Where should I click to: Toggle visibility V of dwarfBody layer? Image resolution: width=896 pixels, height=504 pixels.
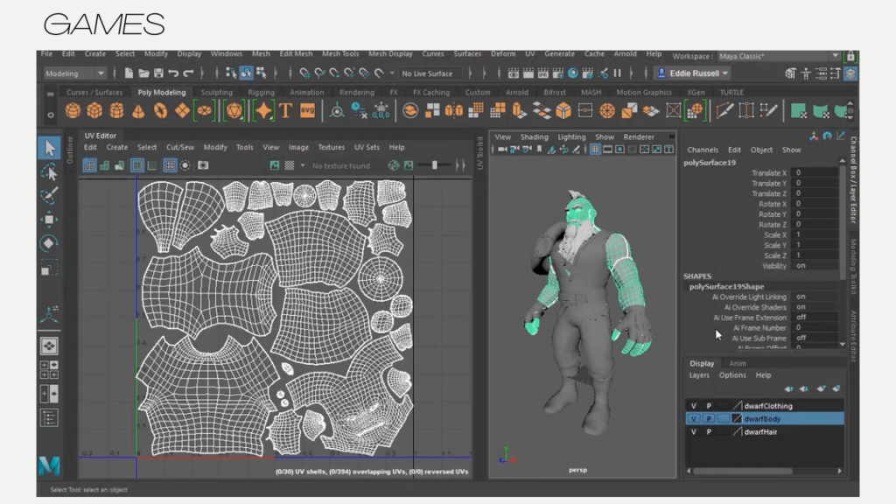click(694, 419)
